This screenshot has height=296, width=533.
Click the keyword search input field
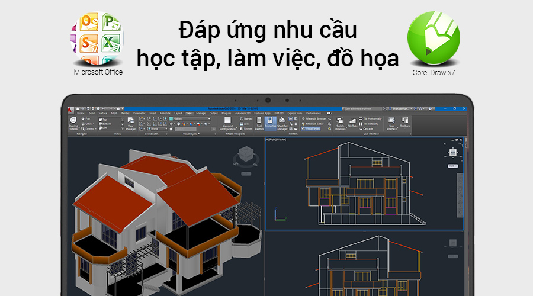[363, 109]
